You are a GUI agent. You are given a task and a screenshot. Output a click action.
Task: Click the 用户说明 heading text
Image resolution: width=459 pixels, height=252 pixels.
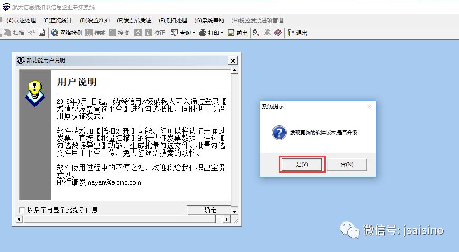[77, 82]
